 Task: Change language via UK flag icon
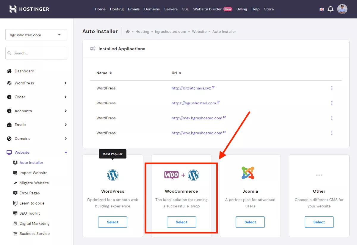coord(322,9)
